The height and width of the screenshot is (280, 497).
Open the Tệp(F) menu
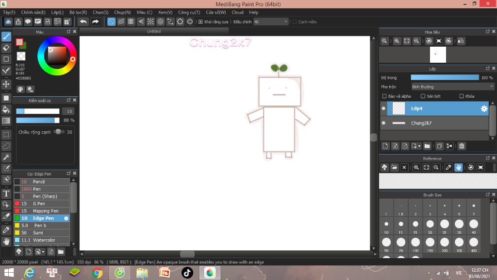tap(9, 12)
